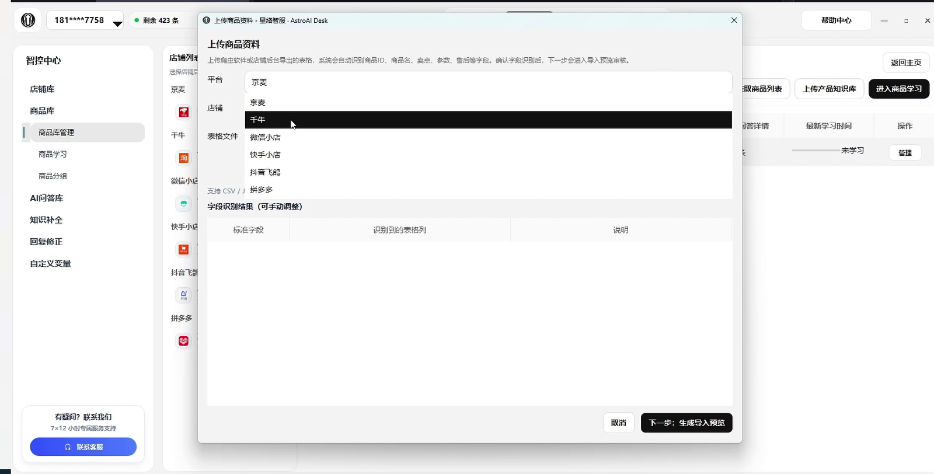The height and width of the screenshot is (474, 934).
Task: Click the 未学习 status text
Action: click(852, 151)
